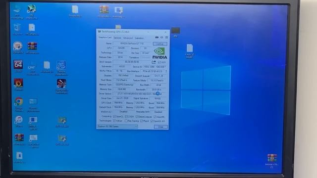Click the BIOS Version value field
The image size is (317, 178).
(x=132, y=62)
